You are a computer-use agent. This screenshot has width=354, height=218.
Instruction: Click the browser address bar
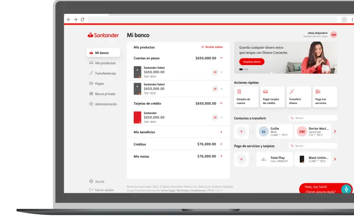[213, 20]
